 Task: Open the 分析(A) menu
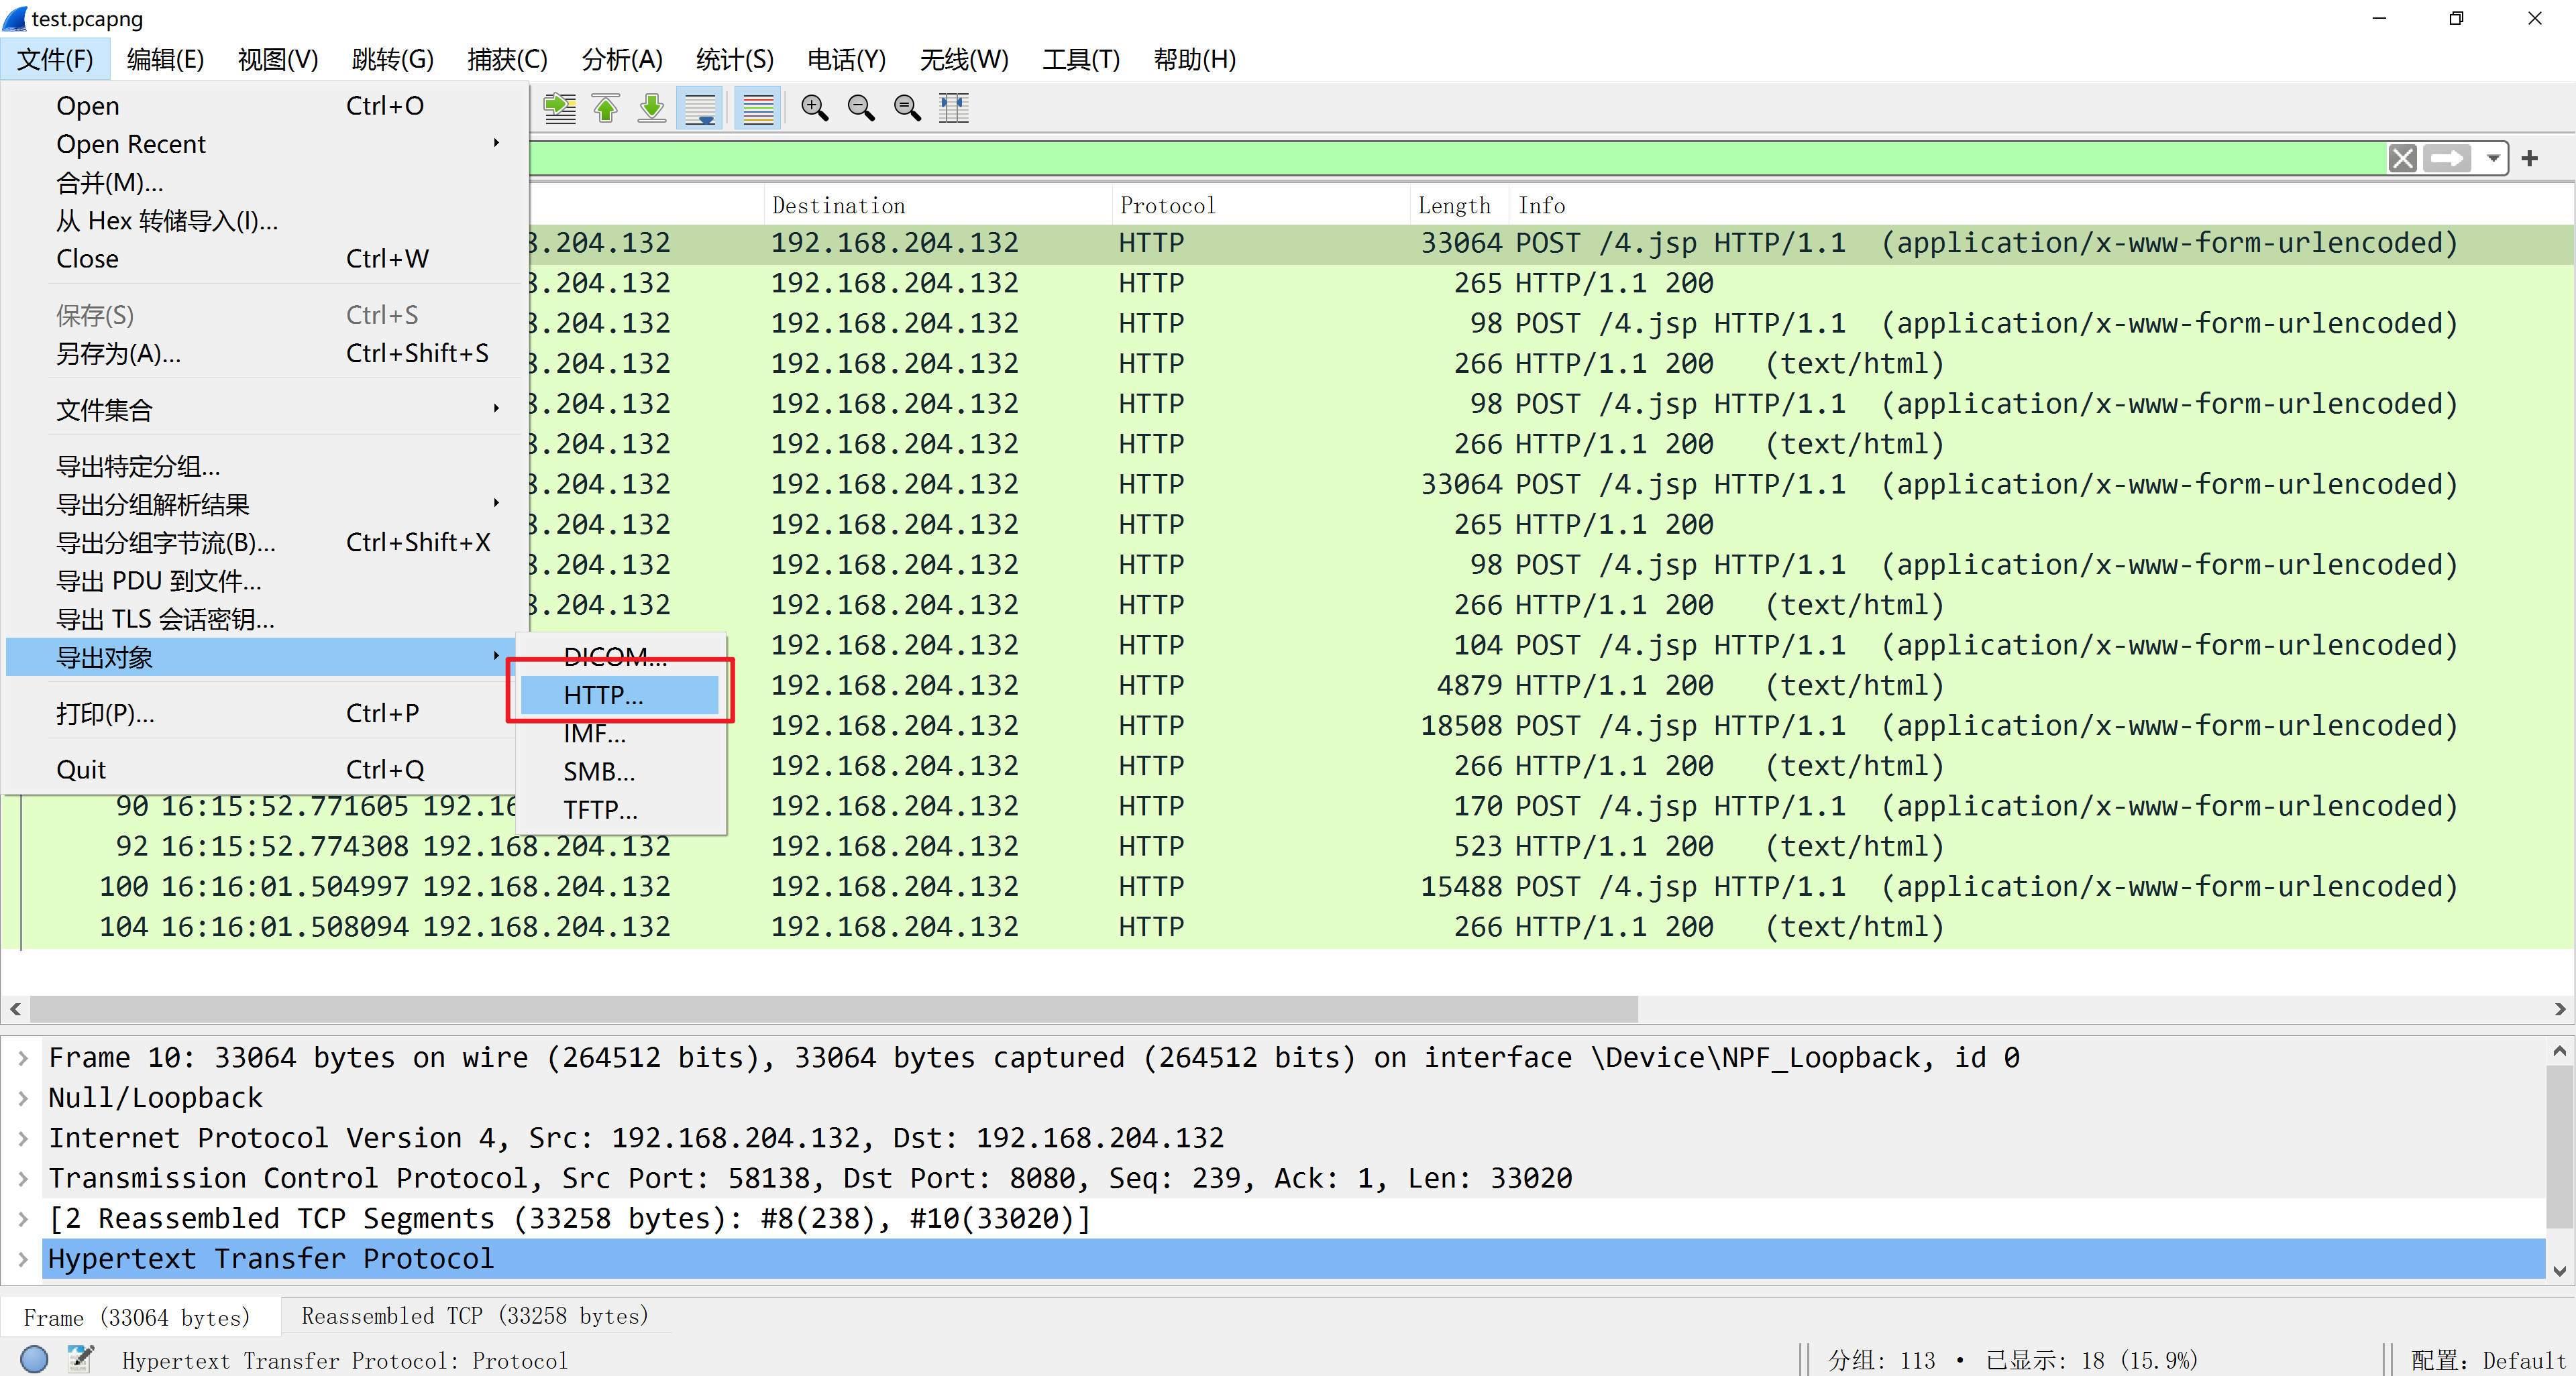[x=621, y=60]
